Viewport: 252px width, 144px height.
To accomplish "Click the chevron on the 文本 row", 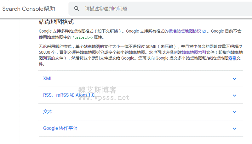I will point(234,112).
